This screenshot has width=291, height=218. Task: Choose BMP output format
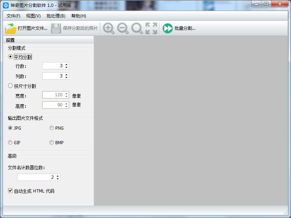click(x=52, y=142)
